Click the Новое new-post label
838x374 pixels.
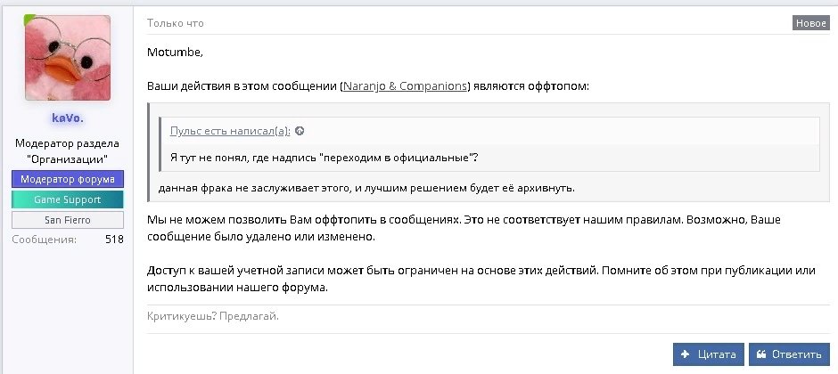[810, 23]
